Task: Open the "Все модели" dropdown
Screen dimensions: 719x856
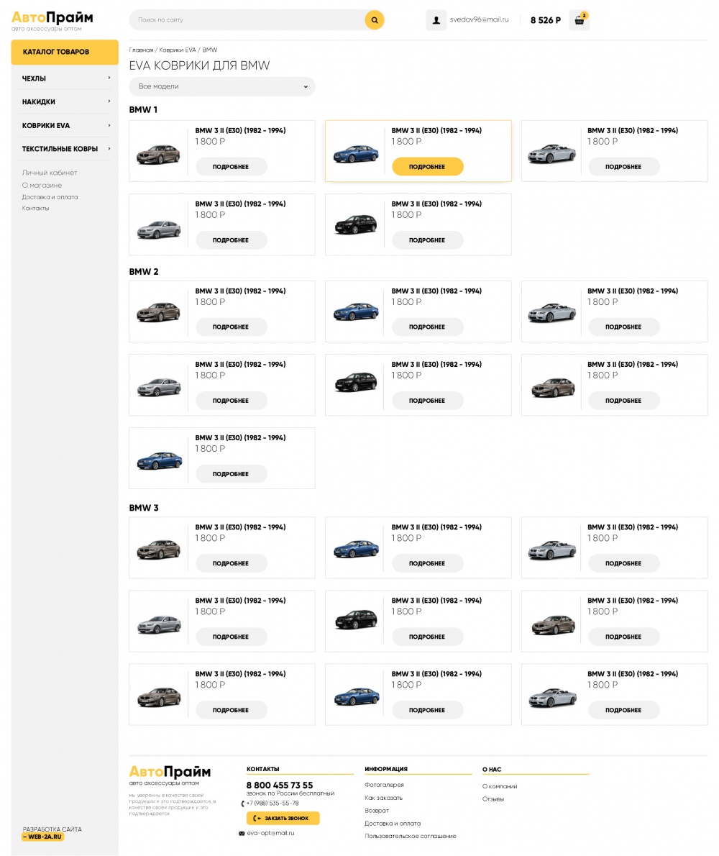Action: [222, 86]
